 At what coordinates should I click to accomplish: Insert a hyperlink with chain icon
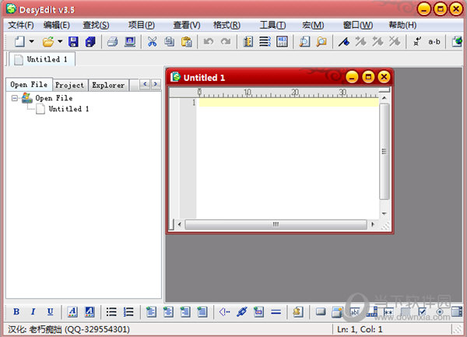[242, 311]
